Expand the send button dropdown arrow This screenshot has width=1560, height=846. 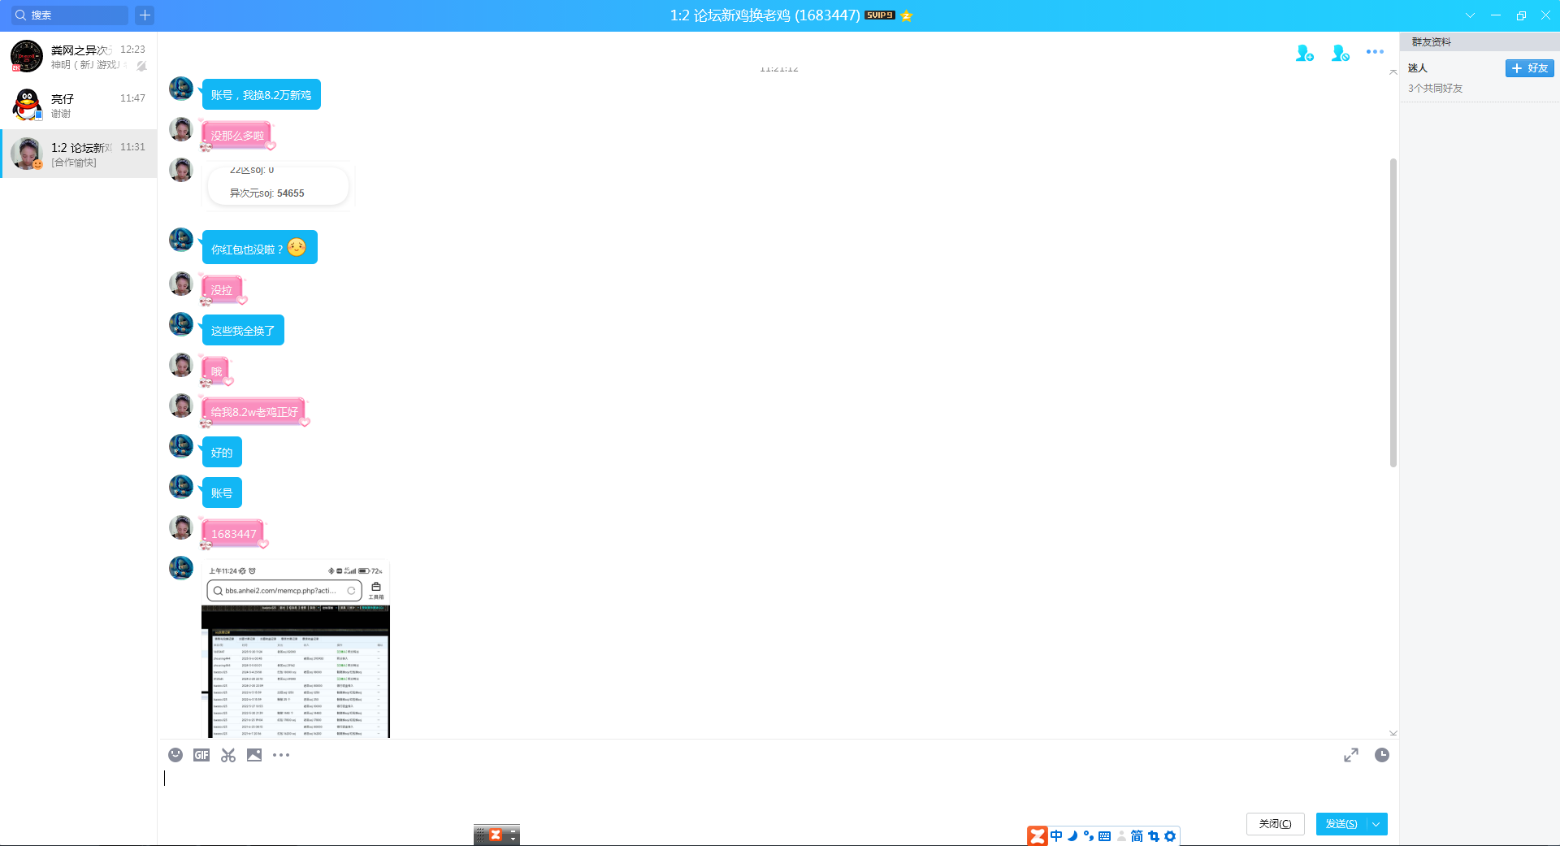point(1376,824)
